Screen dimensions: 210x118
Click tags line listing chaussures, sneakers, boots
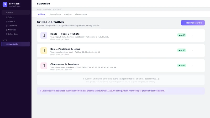pos(83,67)
